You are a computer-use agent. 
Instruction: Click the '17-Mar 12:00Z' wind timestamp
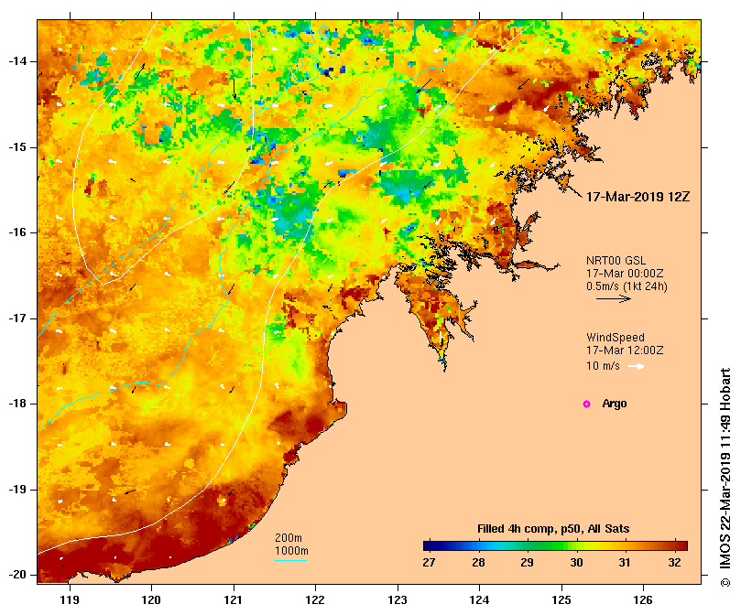click(625, 351)
